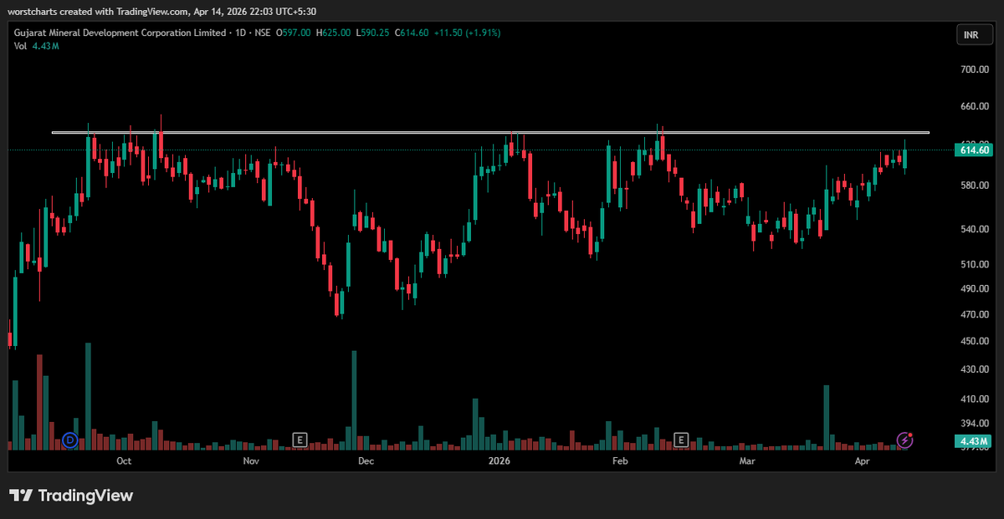This screenshot has height=519, width=1004.
Task: Click the +11.50 (+1.91%) change text
Action: pos(469,33)
